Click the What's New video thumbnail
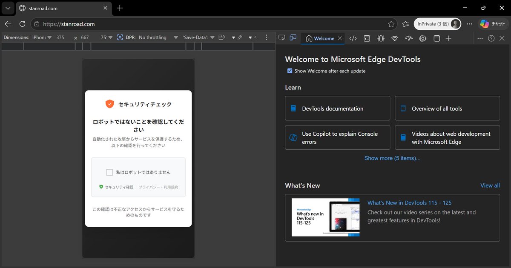511x268 pixels. click(325, 217)
